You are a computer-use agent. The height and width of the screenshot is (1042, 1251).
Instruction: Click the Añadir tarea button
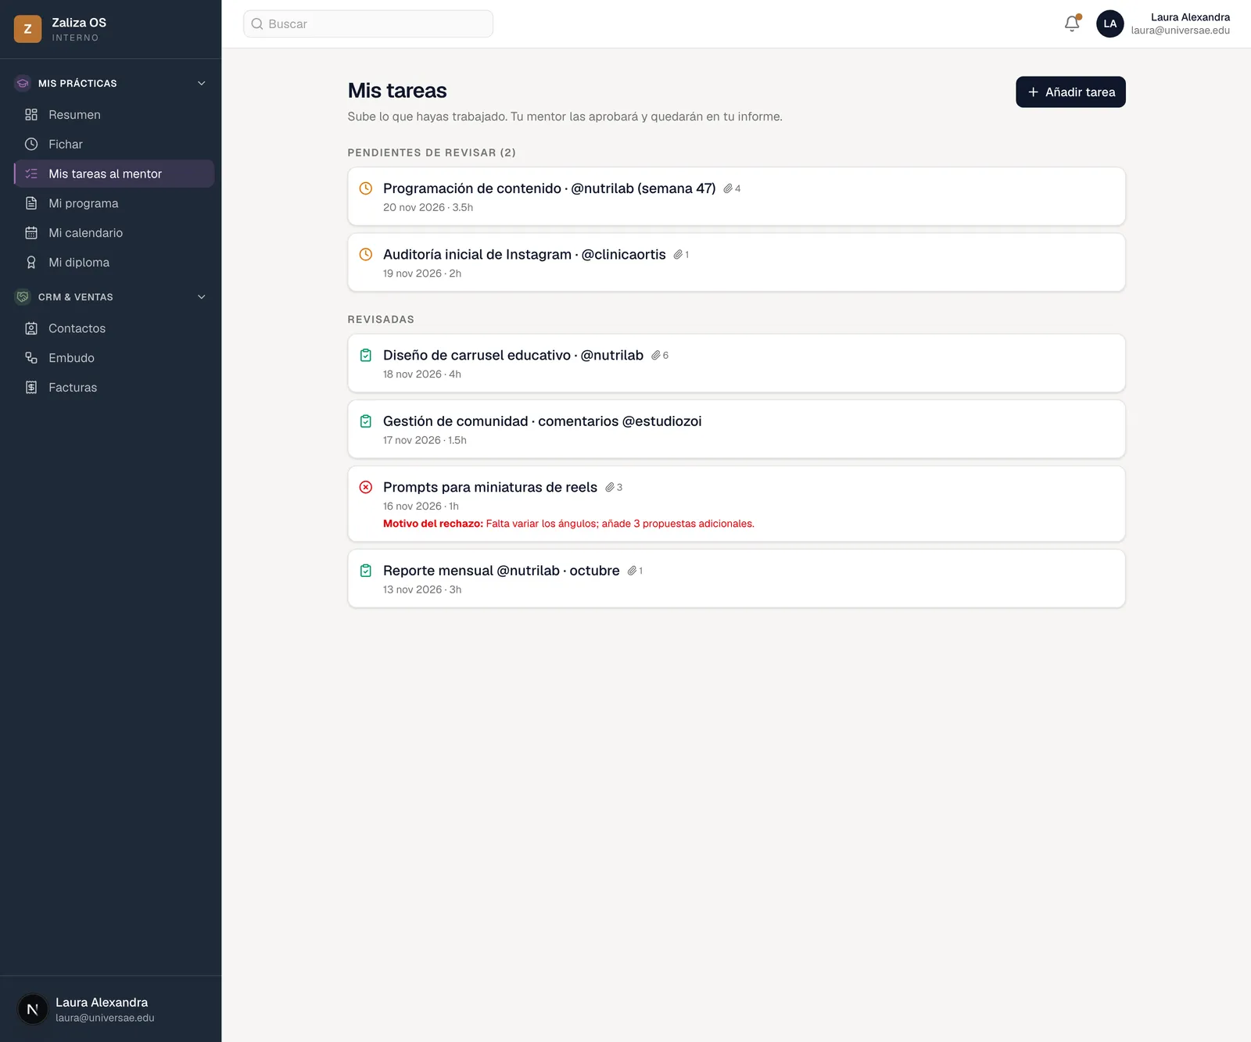pos(1070,92)
